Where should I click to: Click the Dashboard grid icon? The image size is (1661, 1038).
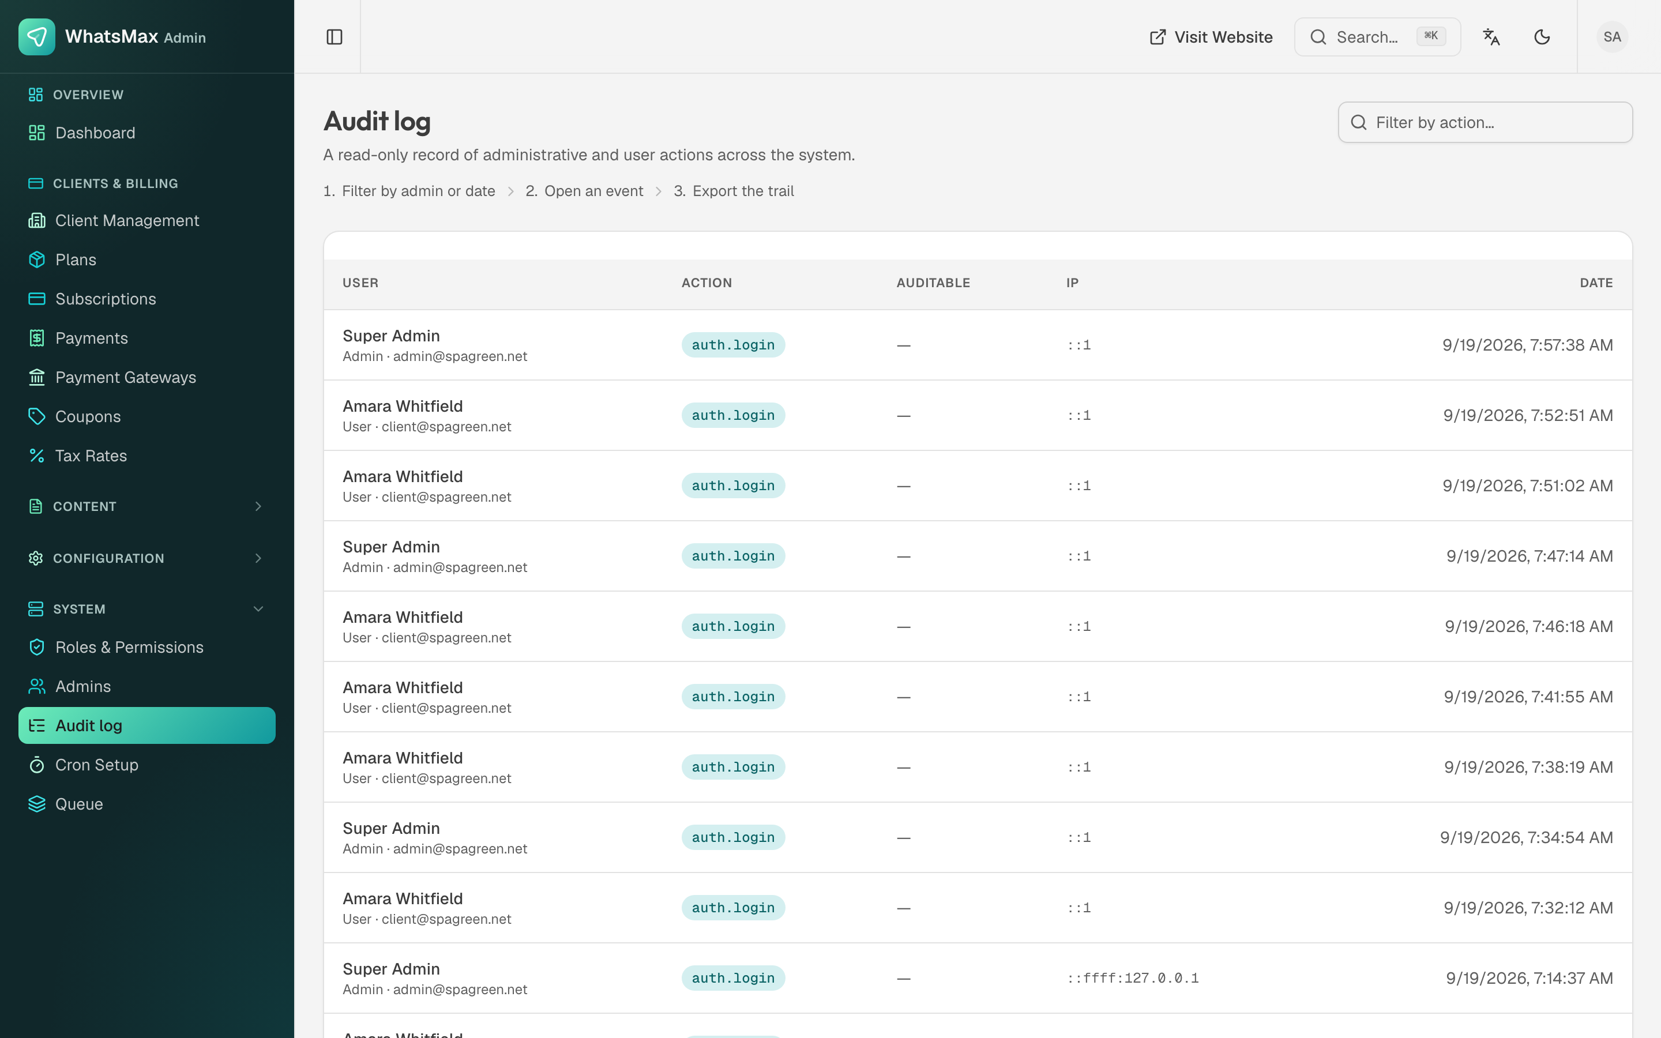click(37, 133)
